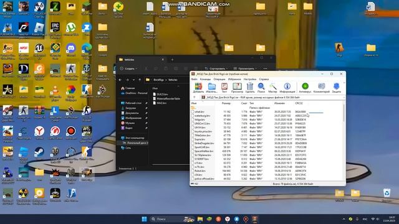Select Robot.brv in the archive list
Screen dimensions: 399x224
click(x=199, y=171)
